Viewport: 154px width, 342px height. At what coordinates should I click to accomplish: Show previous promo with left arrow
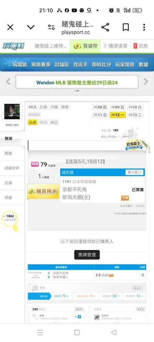8,82
